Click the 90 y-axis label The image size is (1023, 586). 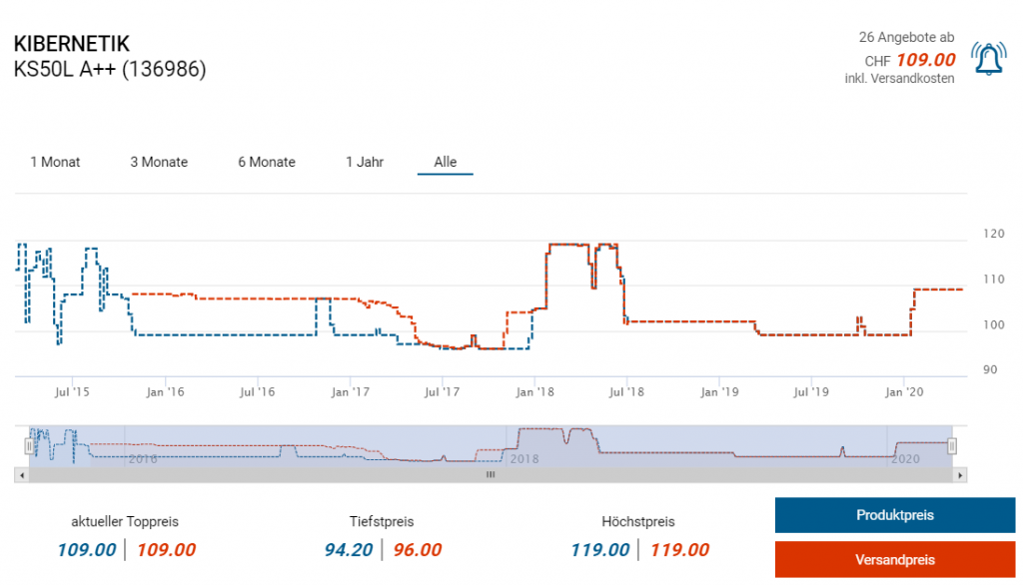[990, 369]
